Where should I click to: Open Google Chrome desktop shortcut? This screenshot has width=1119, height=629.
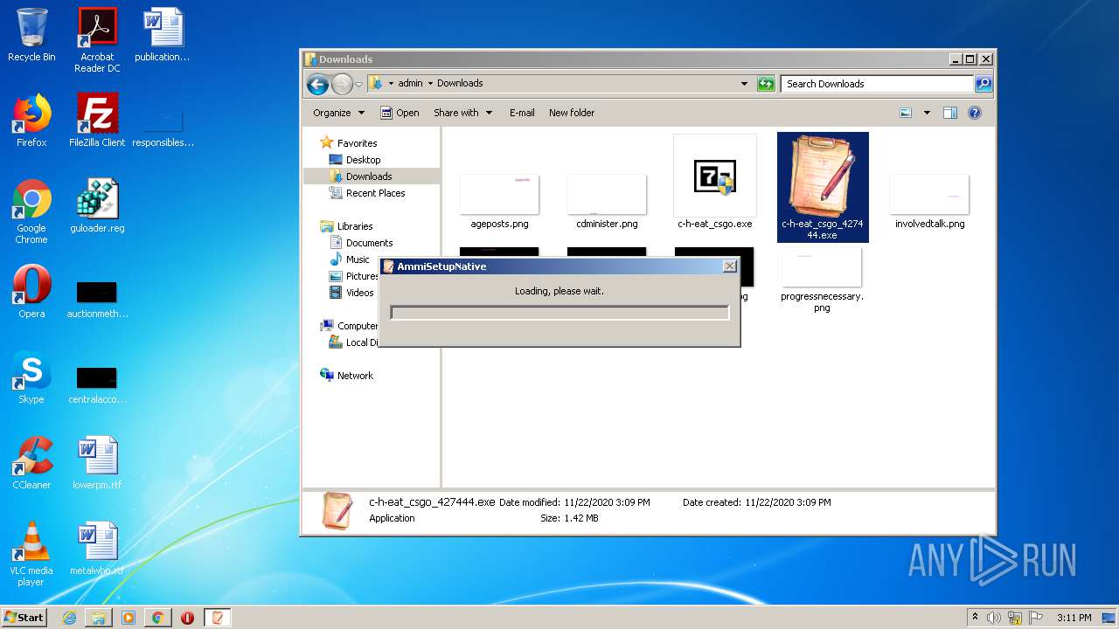pos(31,212)
